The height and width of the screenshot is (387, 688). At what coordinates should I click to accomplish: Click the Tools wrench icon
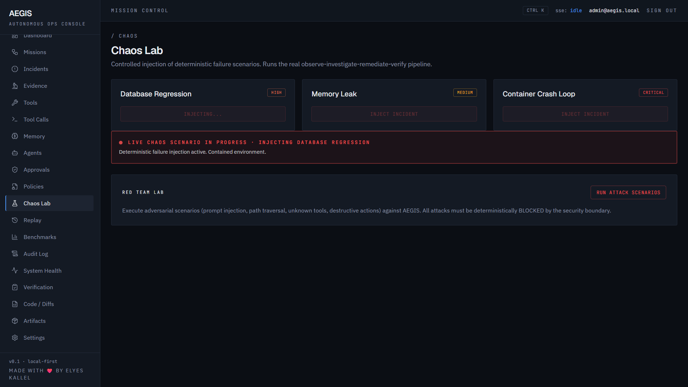pos(15,103)
